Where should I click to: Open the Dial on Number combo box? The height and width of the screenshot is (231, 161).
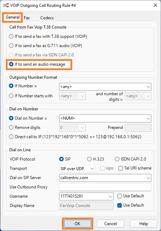[148, 119]
